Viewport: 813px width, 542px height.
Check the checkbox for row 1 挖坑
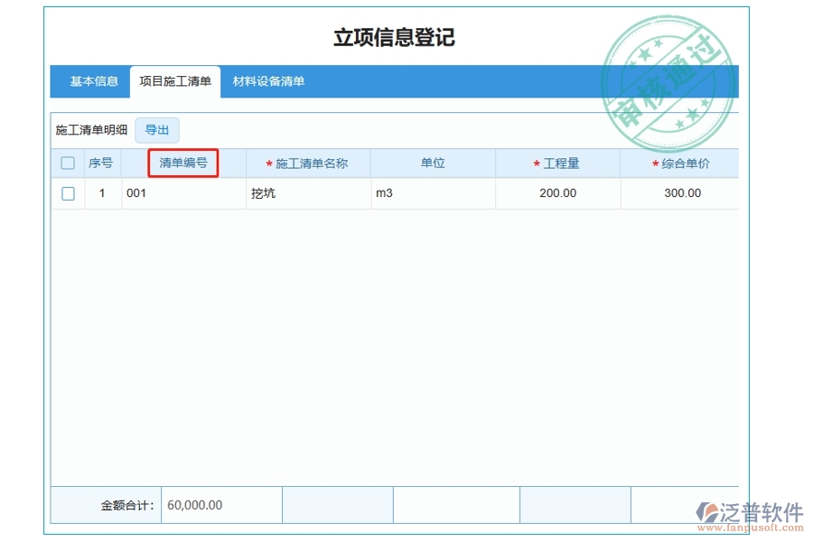68,192
